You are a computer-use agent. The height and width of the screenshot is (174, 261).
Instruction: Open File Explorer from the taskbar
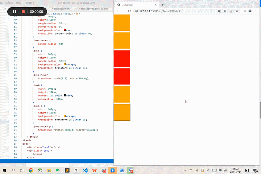[x=49, y=170]
